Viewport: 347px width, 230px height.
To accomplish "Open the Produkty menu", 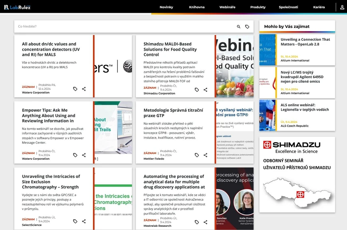I will coord(258,7).
